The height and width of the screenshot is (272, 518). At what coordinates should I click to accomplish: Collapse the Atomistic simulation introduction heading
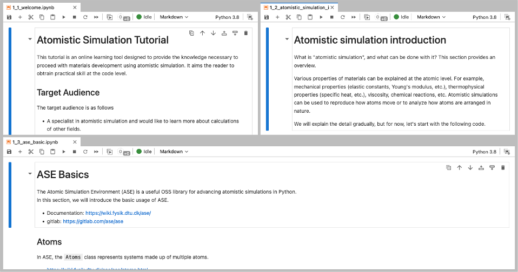pyautogui.click(x=287, y=39)
